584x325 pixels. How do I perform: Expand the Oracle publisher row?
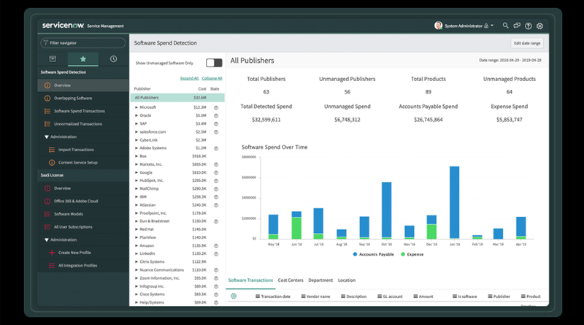tap(137, 115)
